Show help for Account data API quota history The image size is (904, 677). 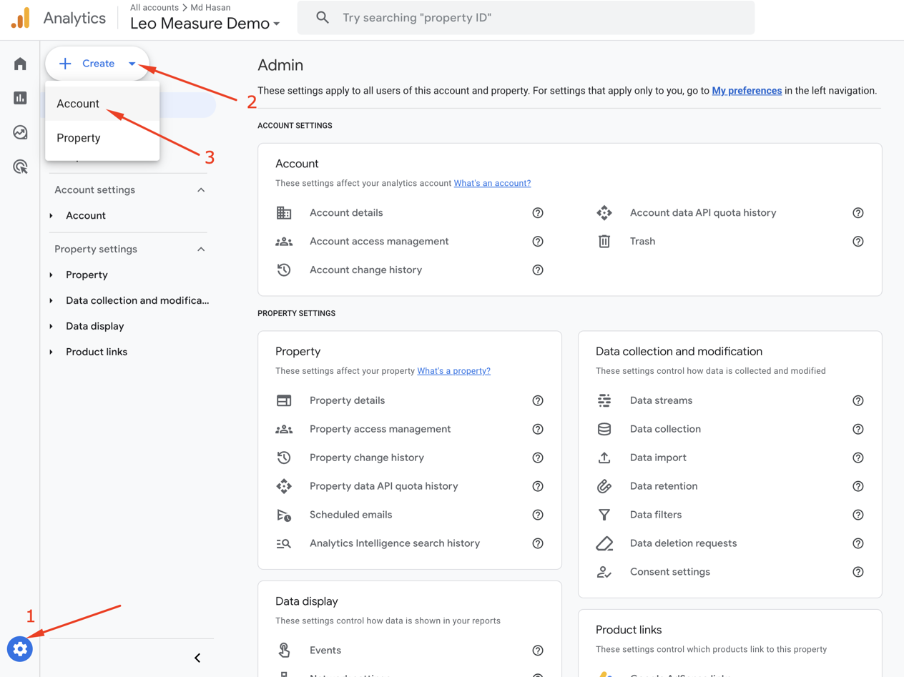point(858,213)
